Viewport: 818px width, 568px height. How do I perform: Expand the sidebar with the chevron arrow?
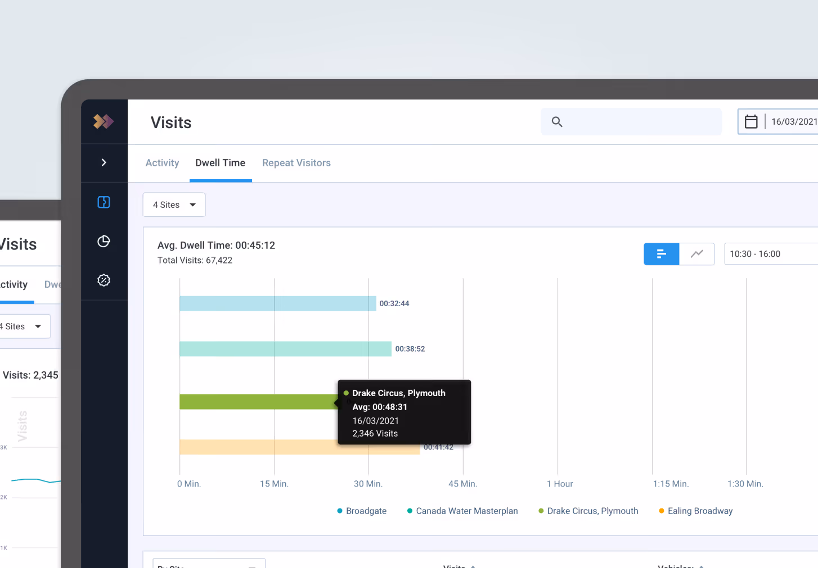(104, 162)
